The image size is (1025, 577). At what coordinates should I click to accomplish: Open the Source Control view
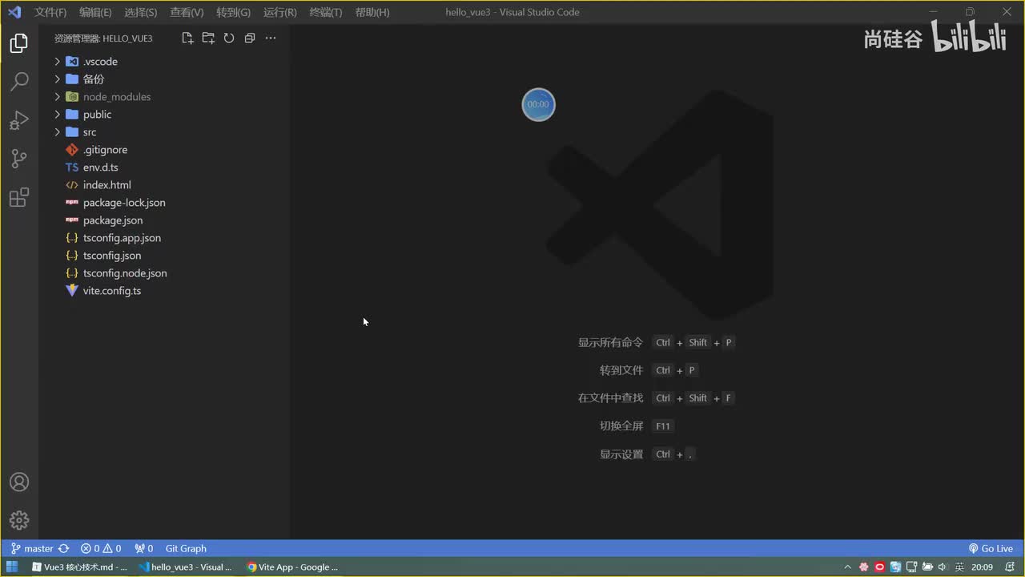[19, 159]
